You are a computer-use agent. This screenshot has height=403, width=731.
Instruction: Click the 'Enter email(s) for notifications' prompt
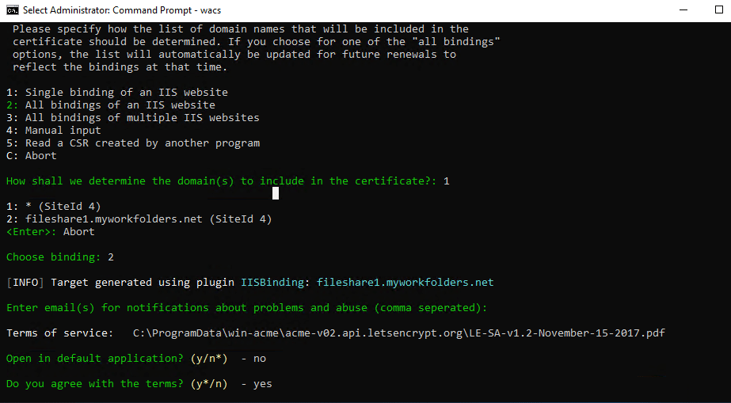tap(246, 308)
